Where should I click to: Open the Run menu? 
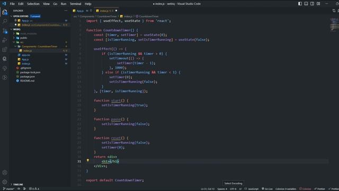pyautogui.click(x=64, y=4)
